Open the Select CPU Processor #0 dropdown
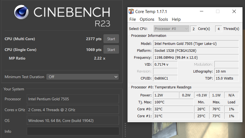 (171, 29)
